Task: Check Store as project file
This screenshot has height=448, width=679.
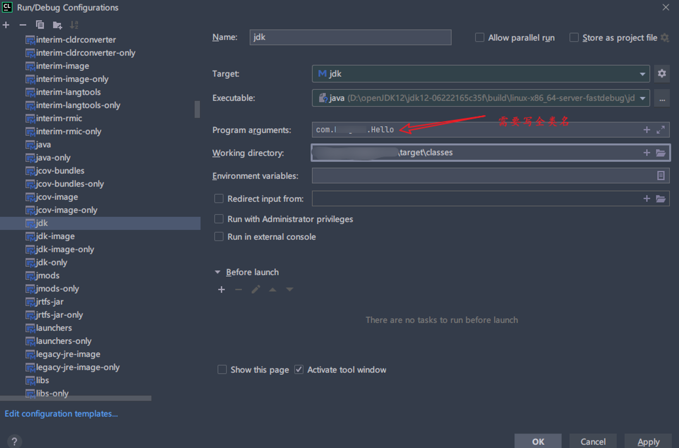Action: coord(574,37)
